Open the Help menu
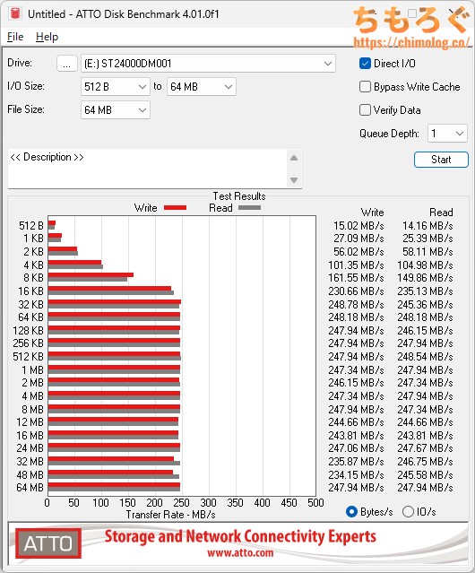 (x=47, y=37)
